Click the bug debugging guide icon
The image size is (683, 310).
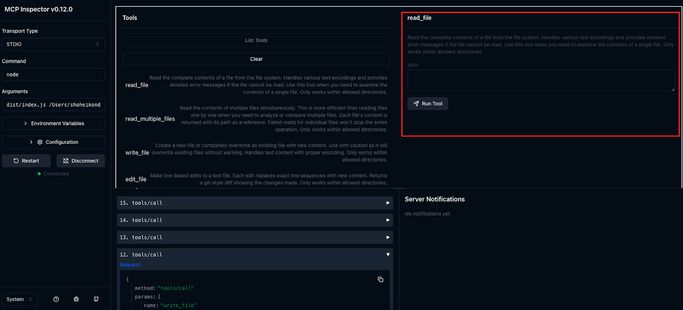click(76, 299)
